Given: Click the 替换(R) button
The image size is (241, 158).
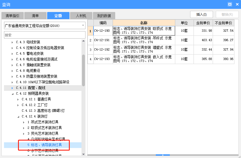Looking at the screenshot, I should coord(227,15).
